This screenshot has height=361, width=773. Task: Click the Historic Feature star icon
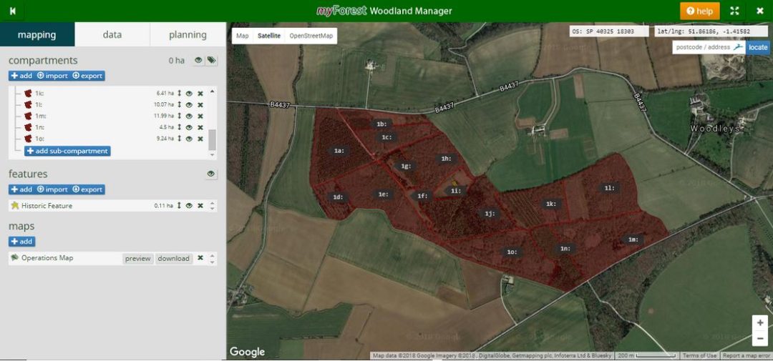tap(15, 205)
